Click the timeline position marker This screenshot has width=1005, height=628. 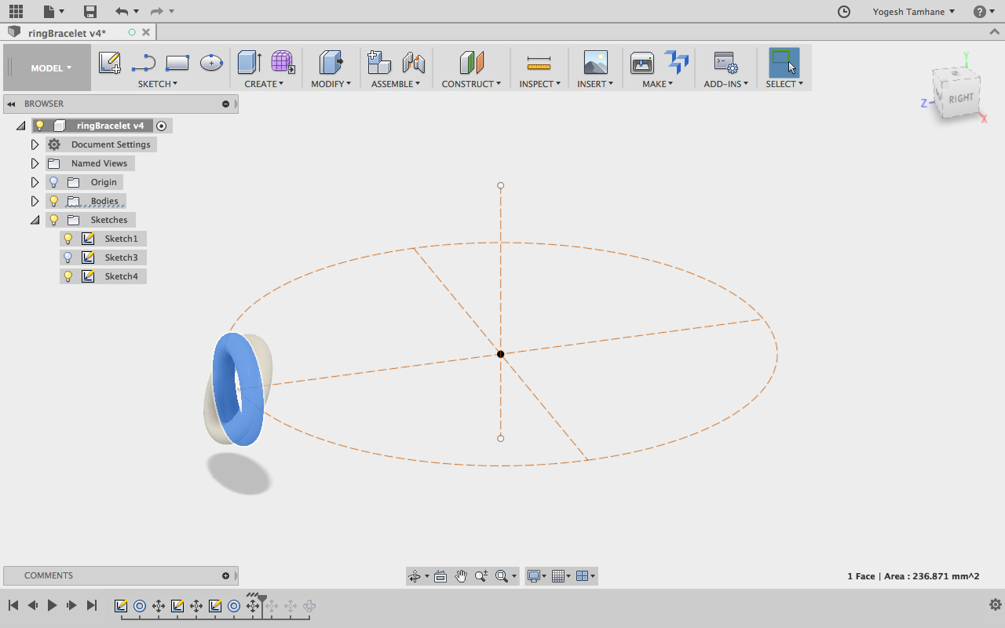click(262, 599)
